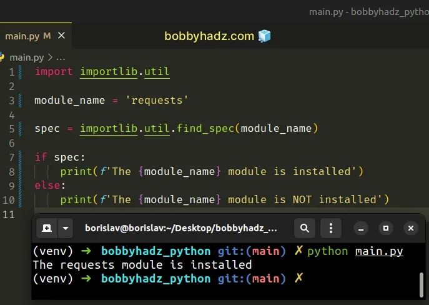Click the underlined main.py in terminal
Viewport: 429px width, 305px height.
379,252
